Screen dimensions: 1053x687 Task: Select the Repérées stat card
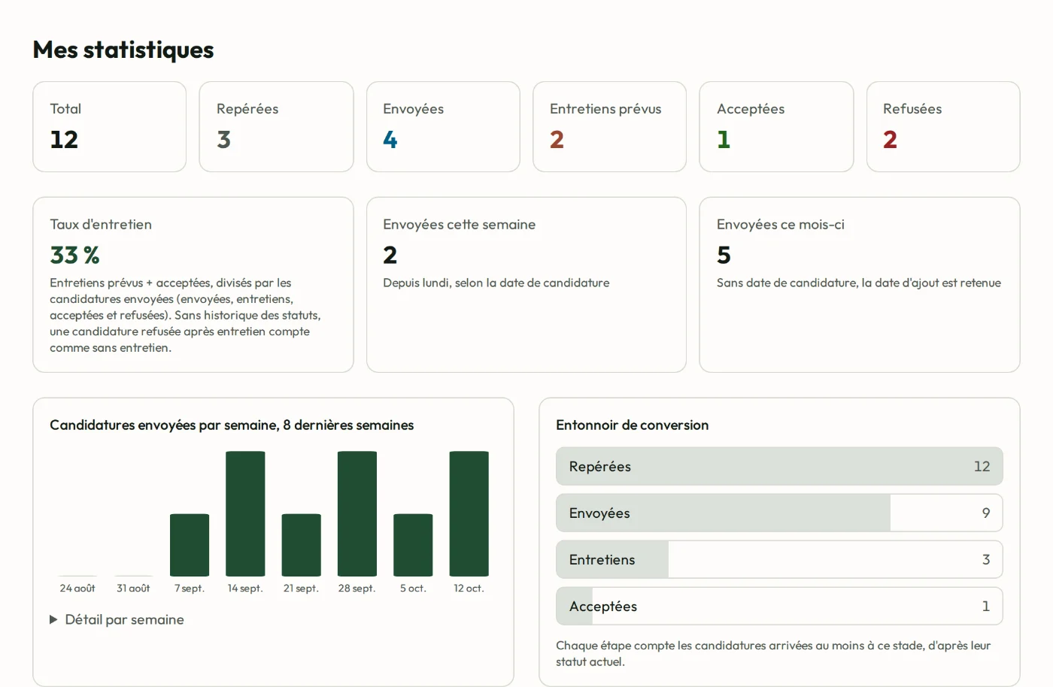click(x=276, y=127)
